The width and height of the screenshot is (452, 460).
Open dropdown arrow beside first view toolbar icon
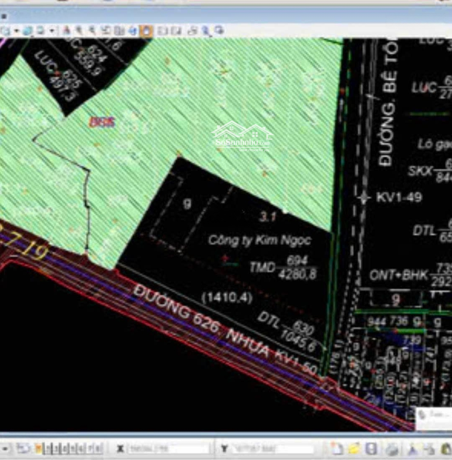point(17,31)
